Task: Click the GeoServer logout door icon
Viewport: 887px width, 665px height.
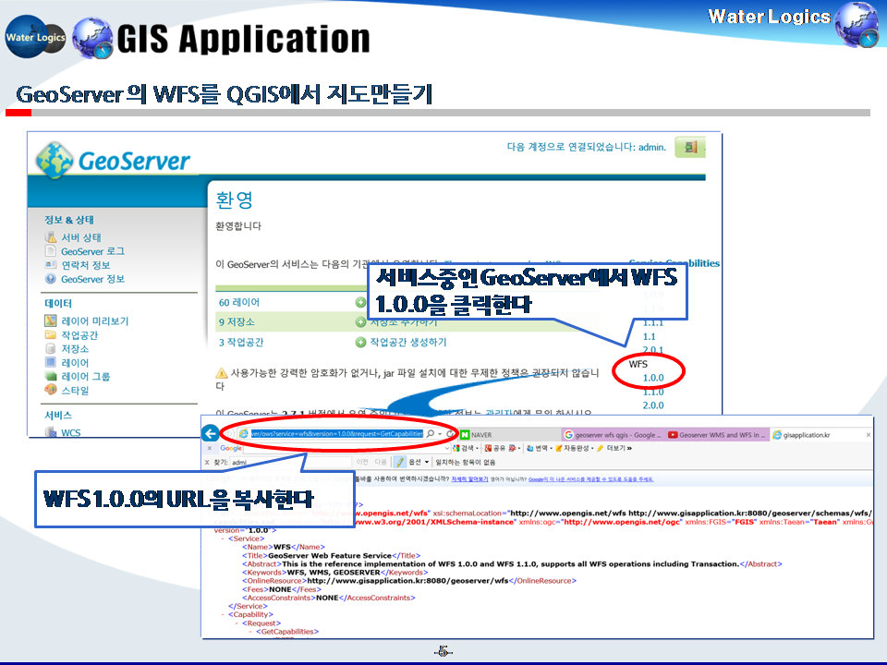Action: [690, 147]
